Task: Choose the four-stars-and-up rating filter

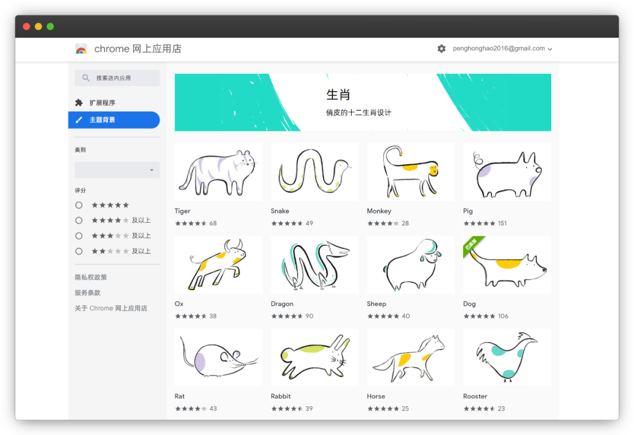Action: (79, 220)
